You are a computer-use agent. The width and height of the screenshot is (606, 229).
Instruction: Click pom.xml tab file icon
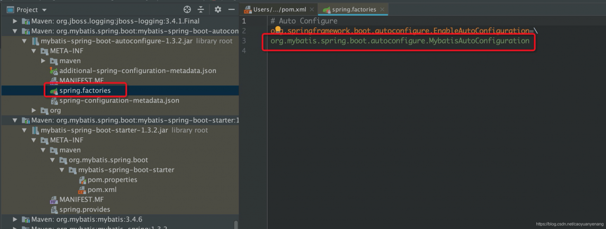click(x=248, y=9)
